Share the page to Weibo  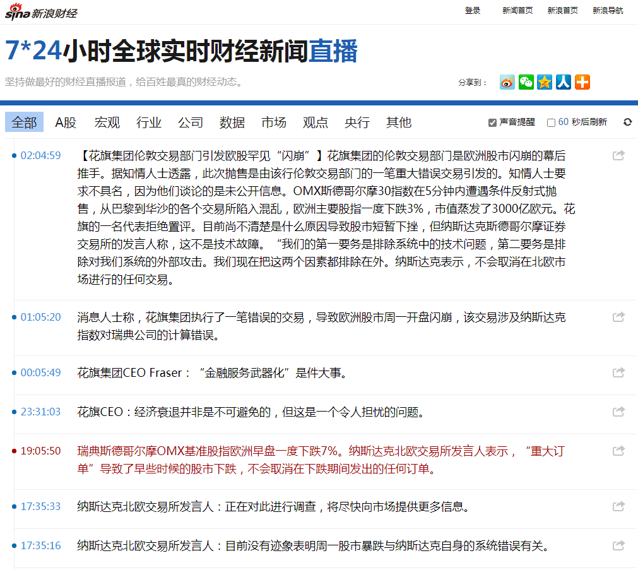(507, 82)
